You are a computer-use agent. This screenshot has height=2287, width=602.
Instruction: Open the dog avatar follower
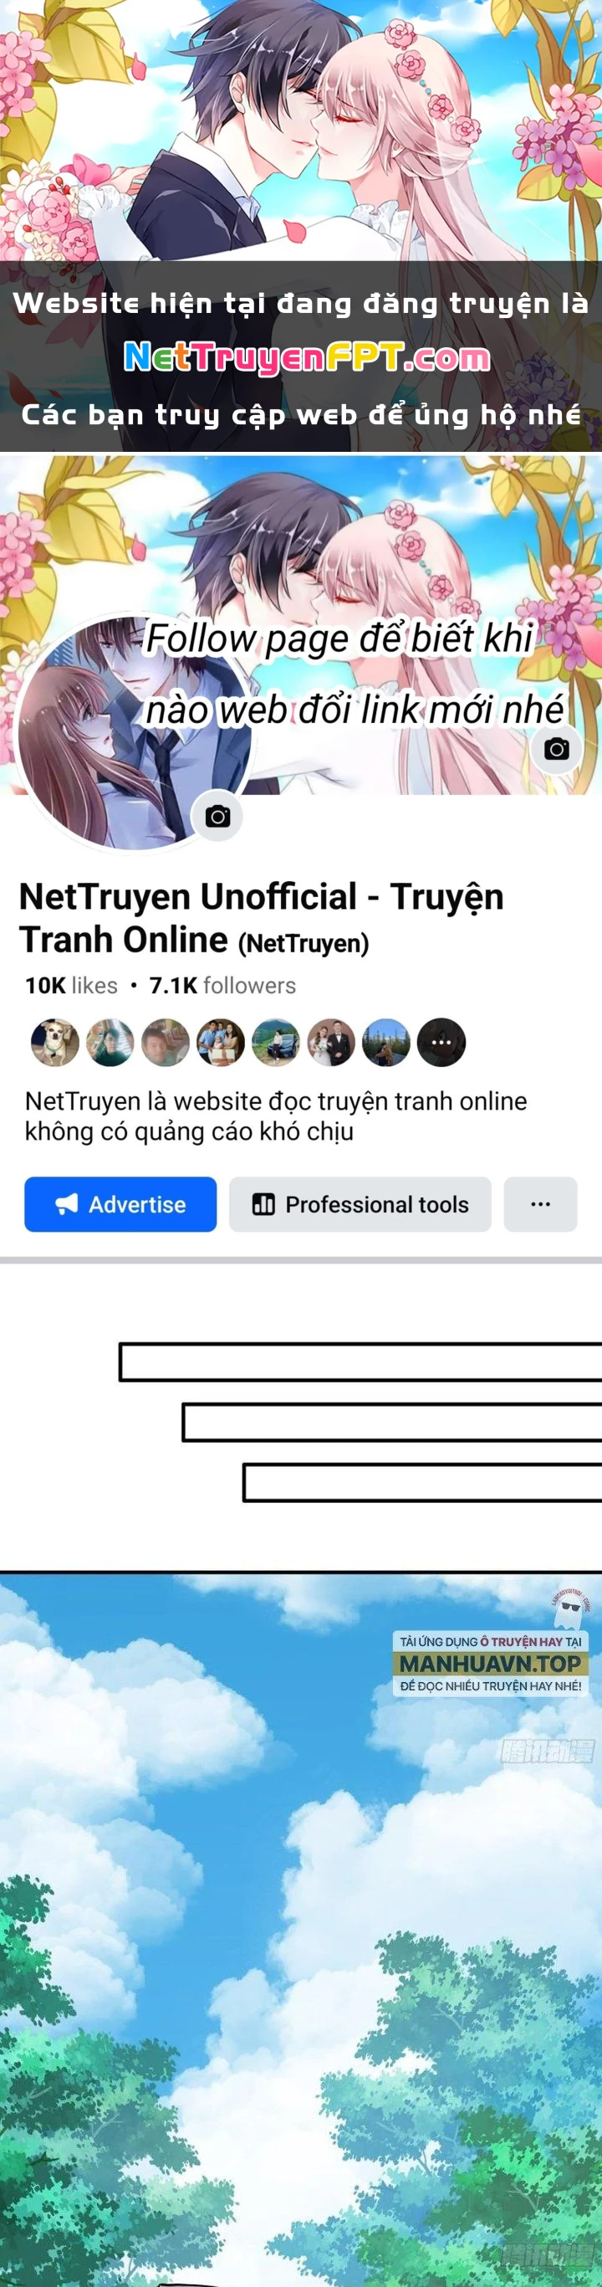coord(55,1043)
